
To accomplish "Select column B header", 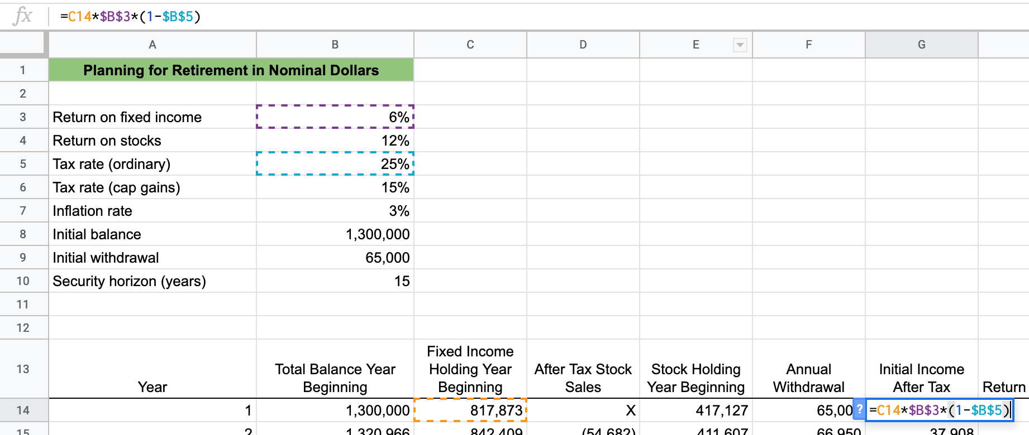I will [335, 45].
